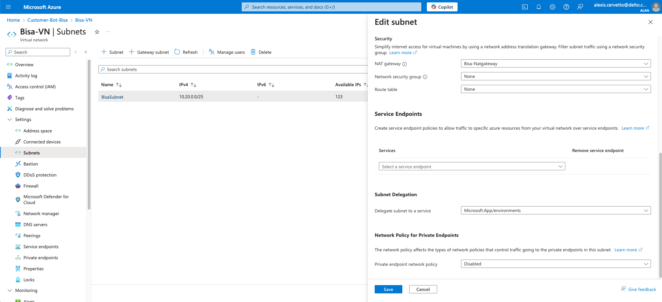Screen dimensions: 662x302
Task: Collapse the sidebar with double chevron
Action: (x=86, y=52)
